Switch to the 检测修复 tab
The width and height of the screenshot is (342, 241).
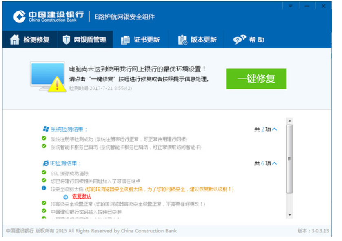coord(30,40)
